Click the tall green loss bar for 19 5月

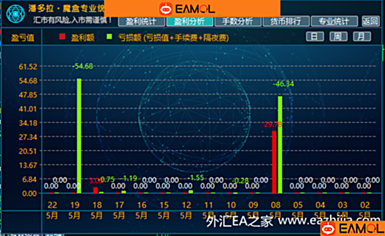click(x=79, y=136)
